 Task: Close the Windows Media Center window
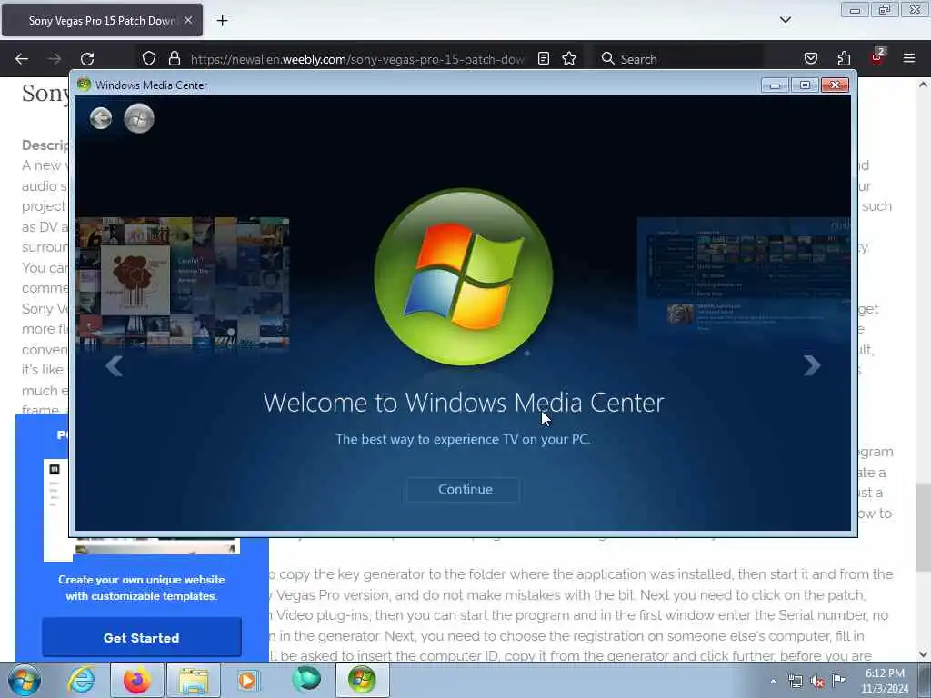tap(835, 85)
